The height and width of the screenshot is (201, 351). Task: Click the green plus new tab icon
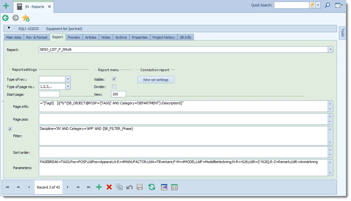coord(6,6)
